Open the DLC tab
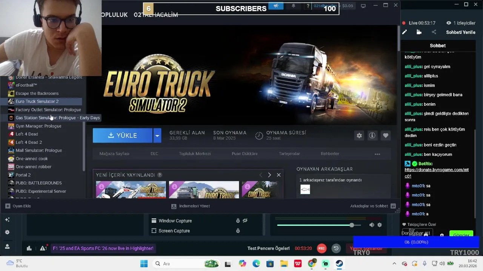 (154, 154)
